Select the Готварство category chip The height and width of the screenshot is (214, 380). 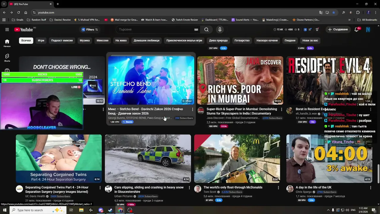pos(242,40)
